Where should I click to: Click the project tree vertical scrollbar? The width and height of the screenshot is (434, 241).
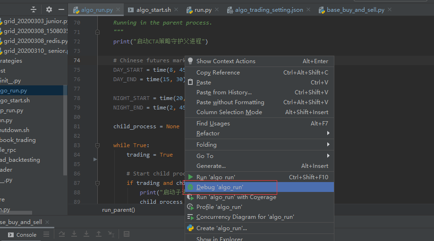(x=65, y=130)
